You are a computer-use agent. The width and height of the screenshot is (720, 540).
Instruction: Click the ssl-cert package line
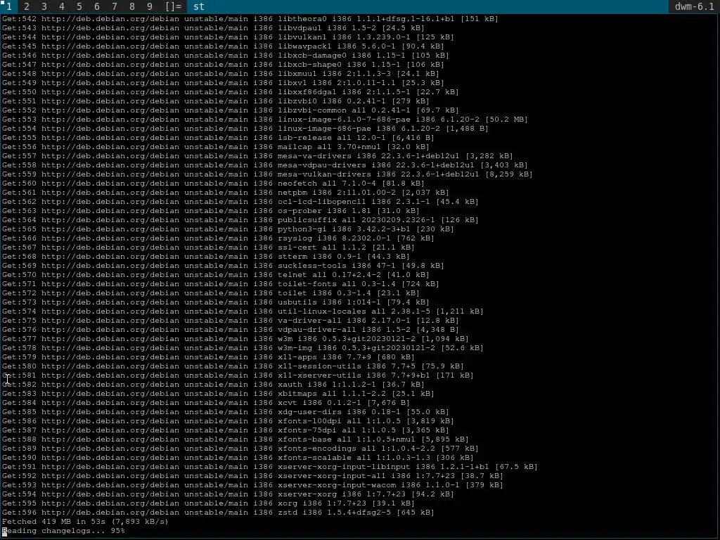pos(208,247)
